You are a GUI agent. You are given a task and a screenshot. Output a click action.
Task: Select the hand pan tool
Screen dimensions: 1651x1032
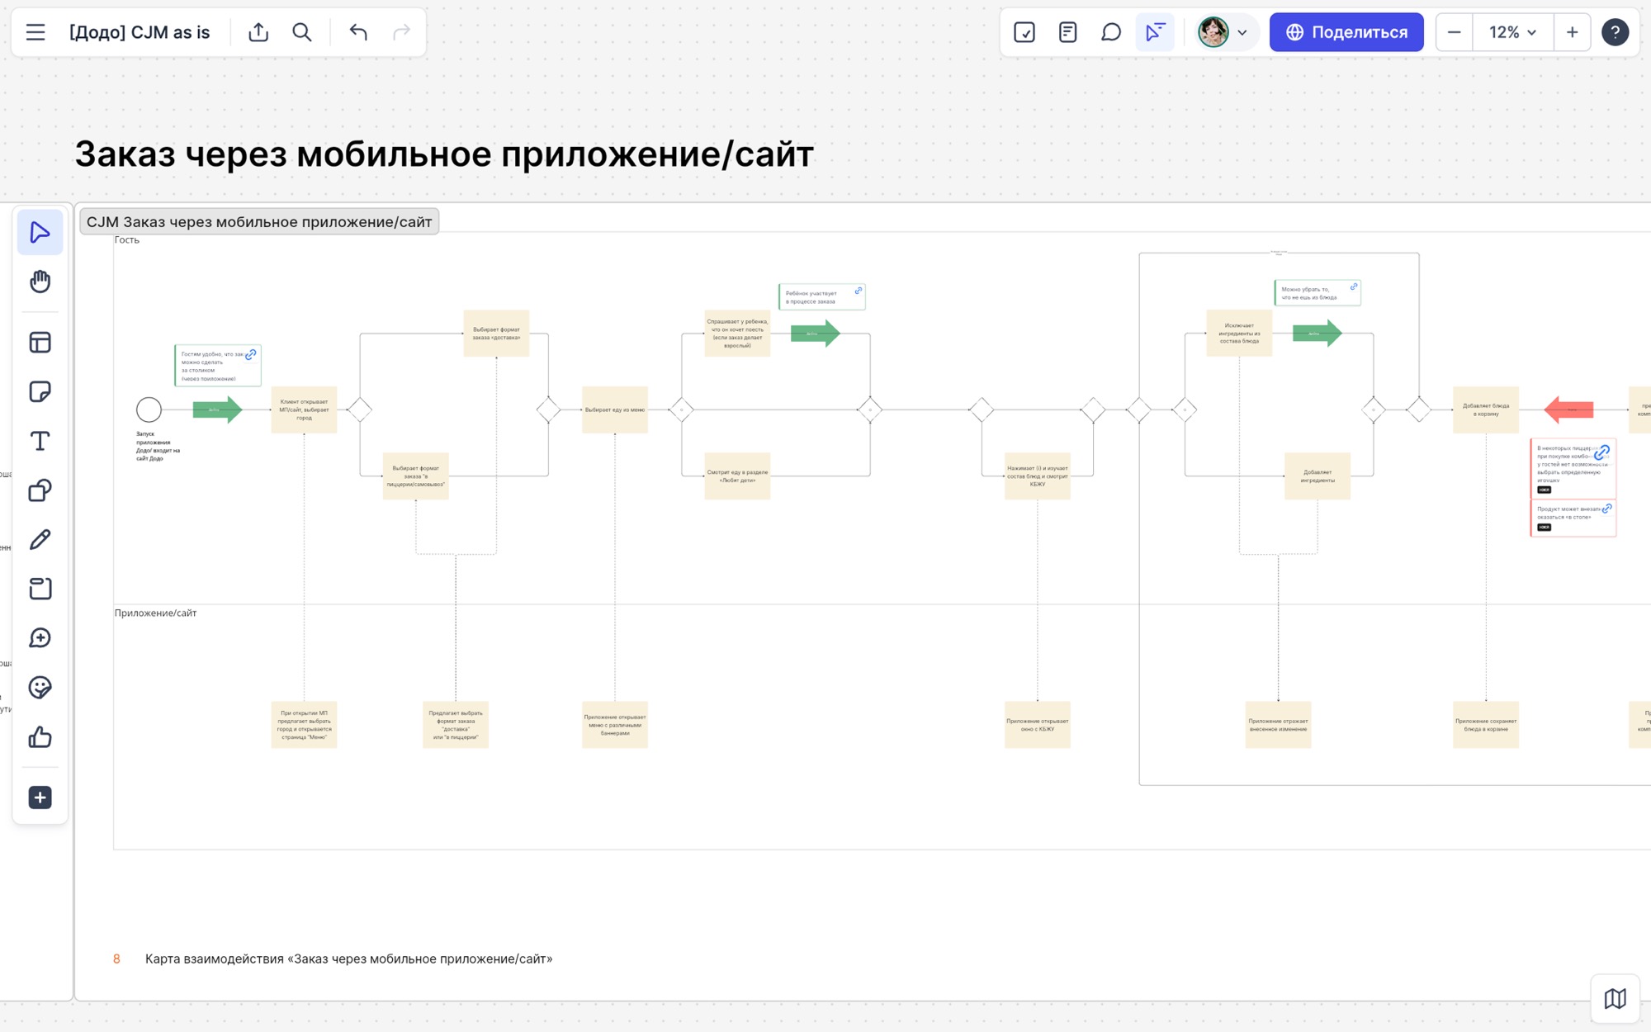(40, 282)
